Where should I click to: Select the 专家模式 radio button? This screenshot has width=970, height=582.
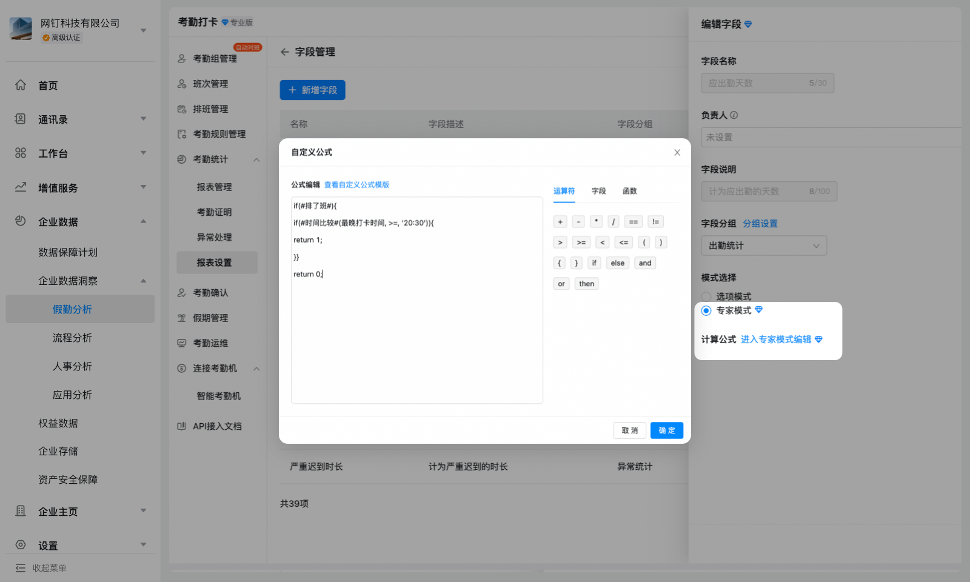coord(706,310)
